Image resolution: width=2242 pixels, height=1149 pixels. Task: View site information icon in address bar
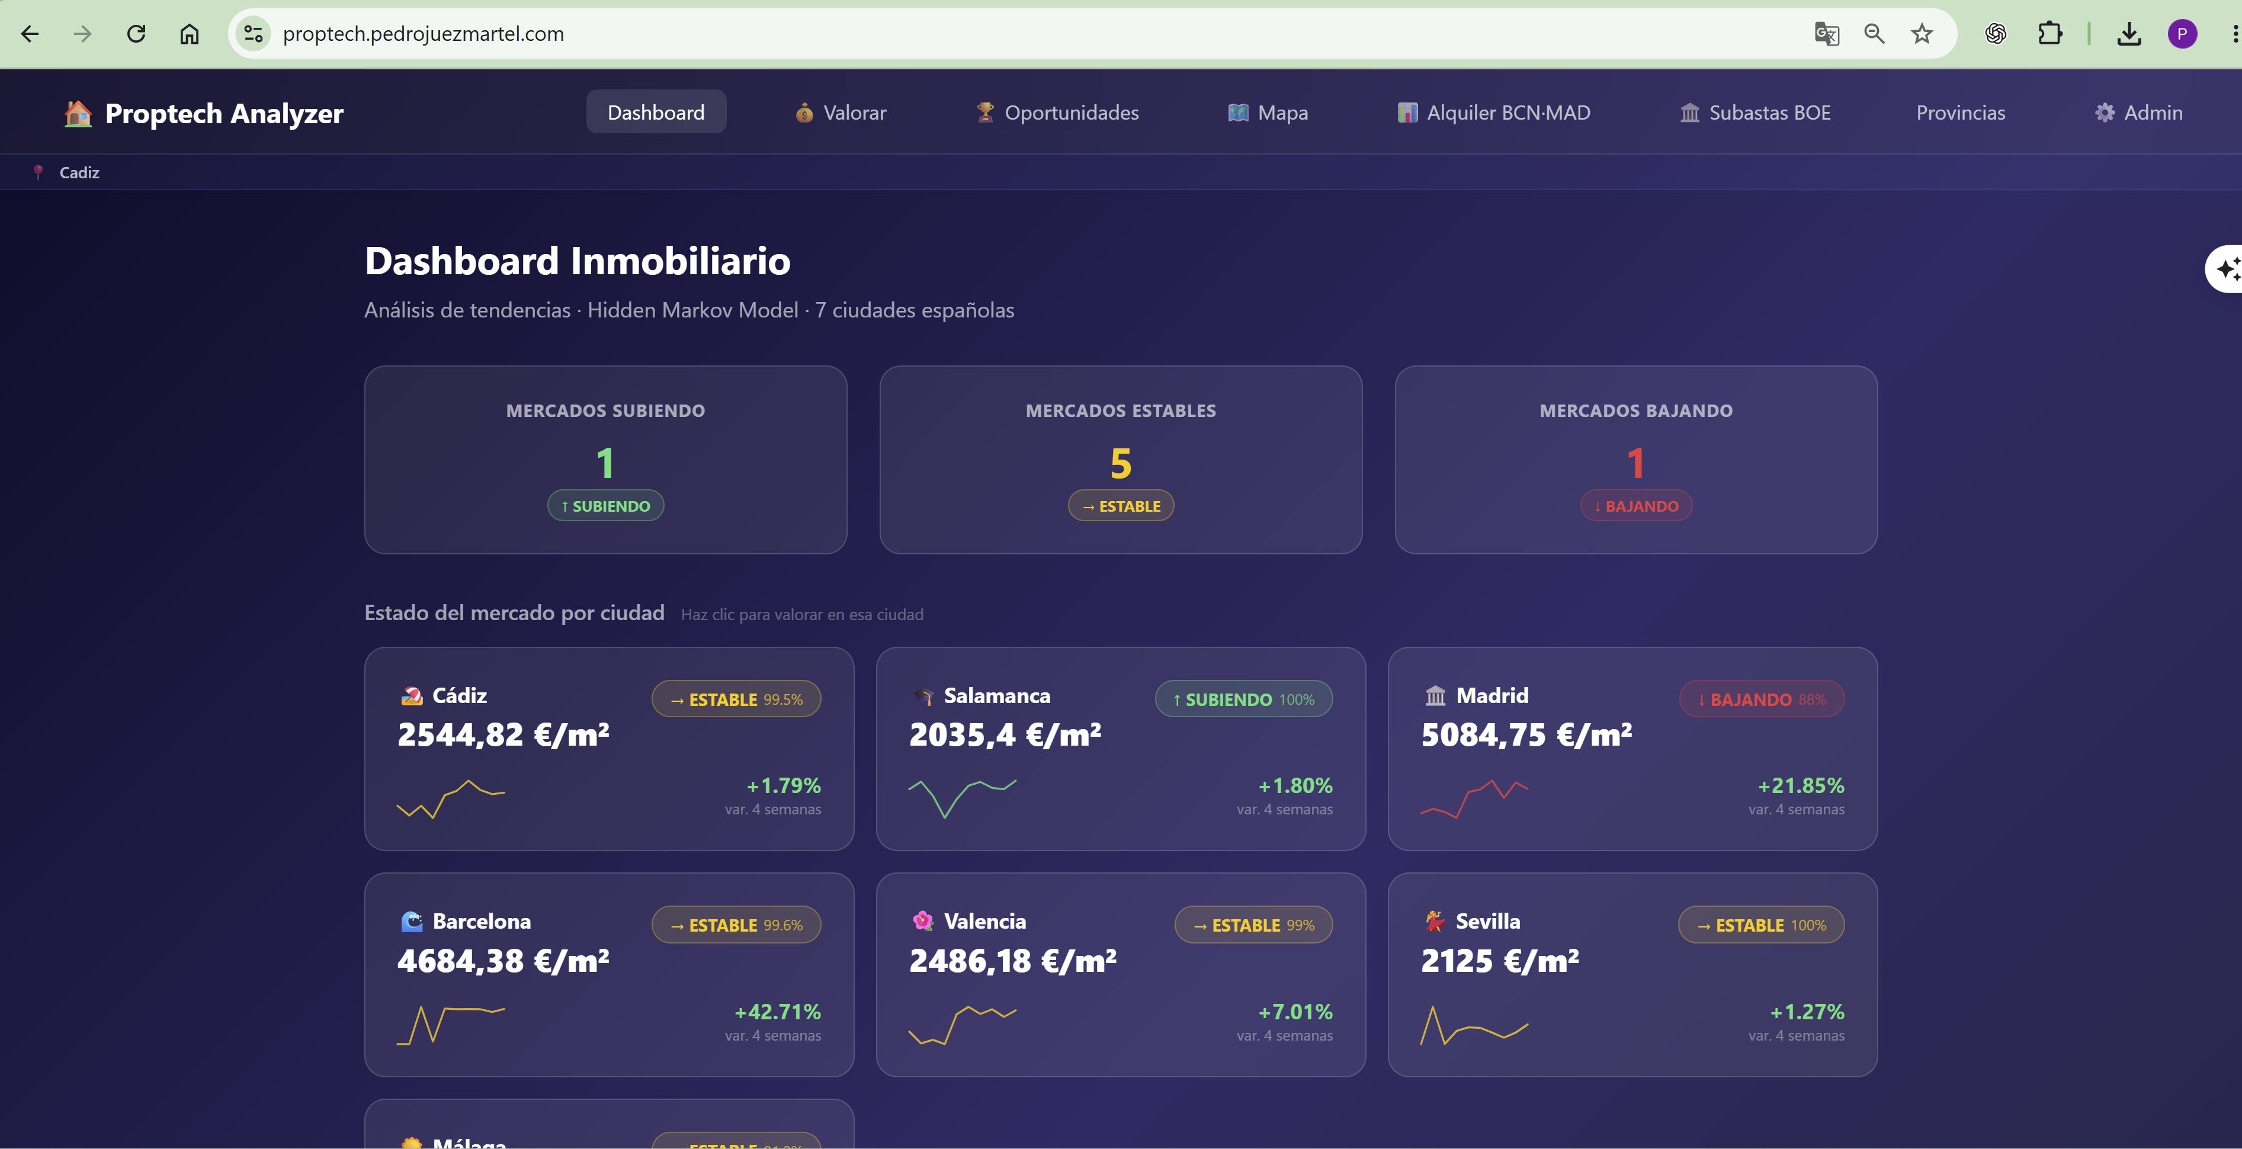pyautogui.click(x=254, y=34)
